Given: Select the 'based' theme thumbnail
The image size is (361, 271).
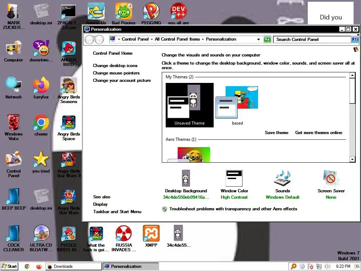Looking at the screenshot, I should click(x=237, y=106).
